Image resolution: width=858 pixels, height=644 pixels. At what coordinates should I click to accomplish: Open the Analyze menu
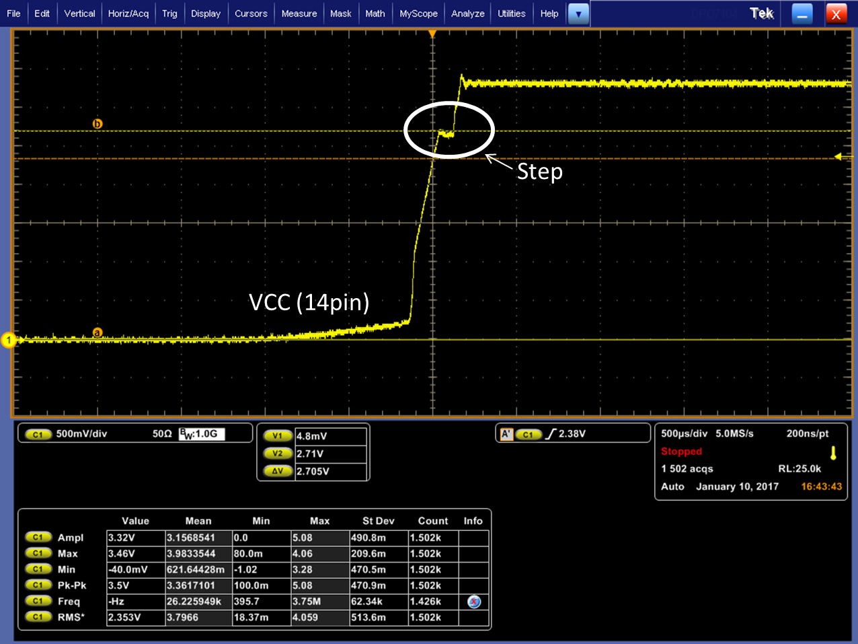468,13
